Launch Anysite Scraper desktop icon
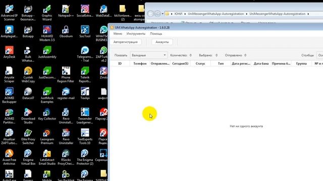Viewport: 323px width, 181px height. [9, 75]
